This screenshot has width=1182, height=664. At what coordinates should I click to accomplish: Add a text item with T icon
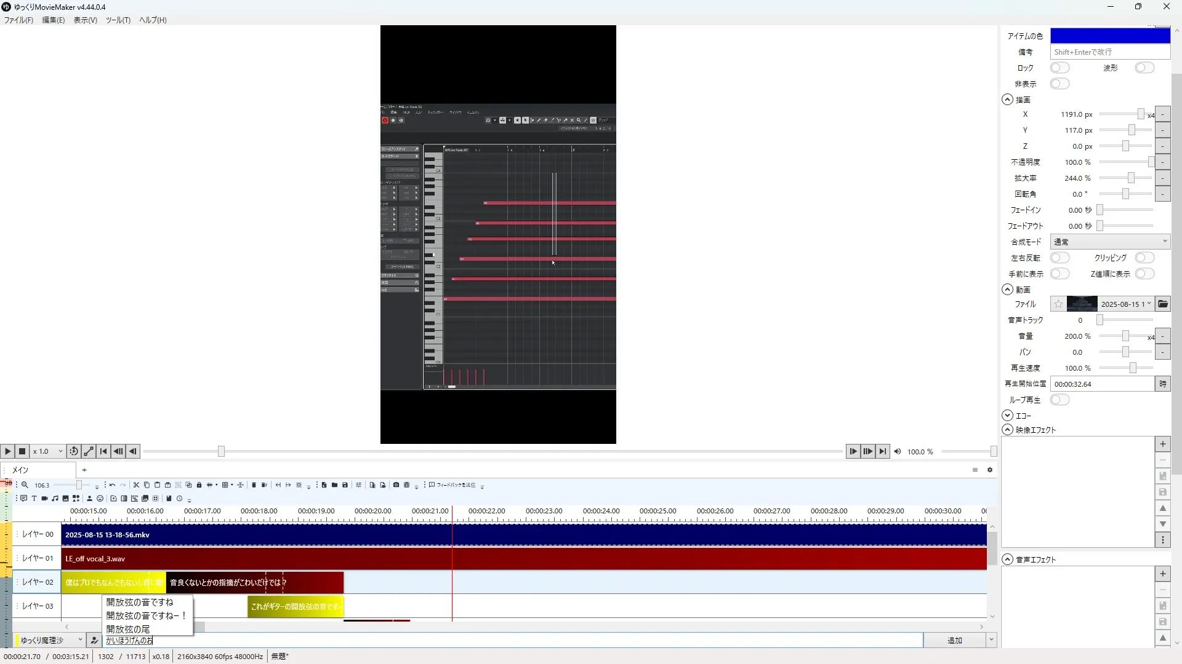(34, 499)
